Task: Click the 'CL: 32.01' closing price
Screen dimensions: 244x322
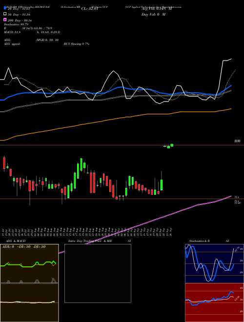Action: pos(90,9)
